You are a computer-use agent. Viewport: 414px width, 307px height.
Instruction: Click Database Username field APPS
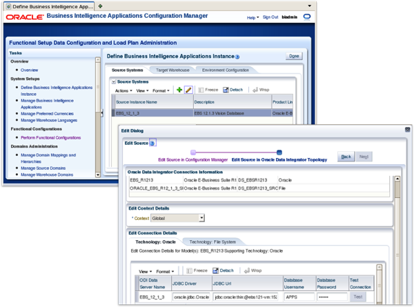click(x=299, y=297)
